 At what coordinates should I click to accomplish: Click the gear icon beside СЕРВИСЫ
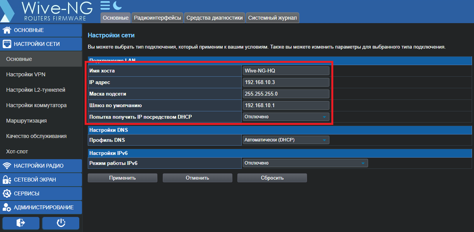[7, 193]
